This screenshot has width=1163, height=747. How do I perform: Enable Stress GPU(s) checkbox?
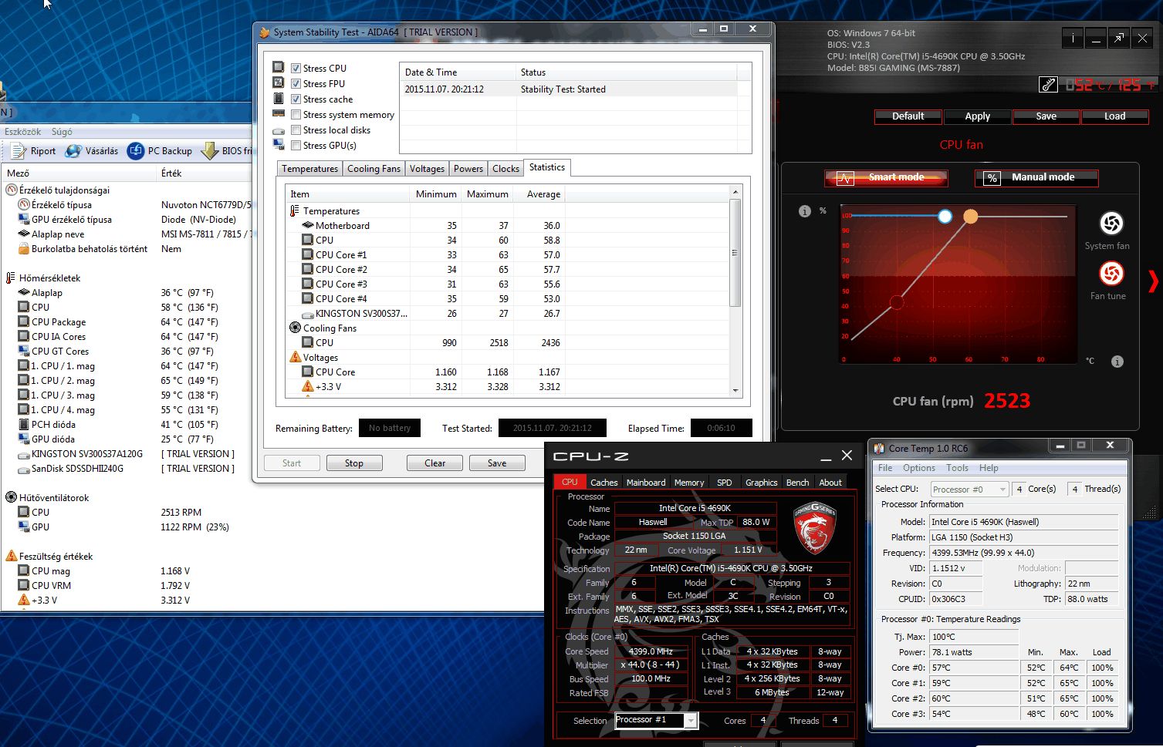tap(296, 145)
